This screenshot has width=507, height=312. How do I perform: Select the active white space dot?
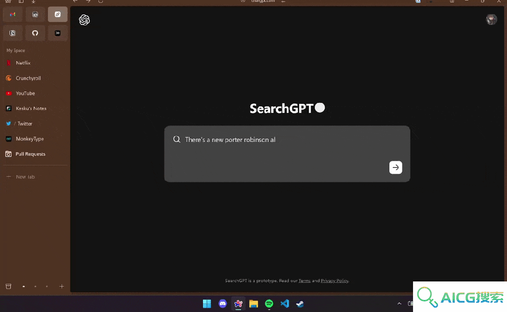pyautogui.click(x=23, y=287)
